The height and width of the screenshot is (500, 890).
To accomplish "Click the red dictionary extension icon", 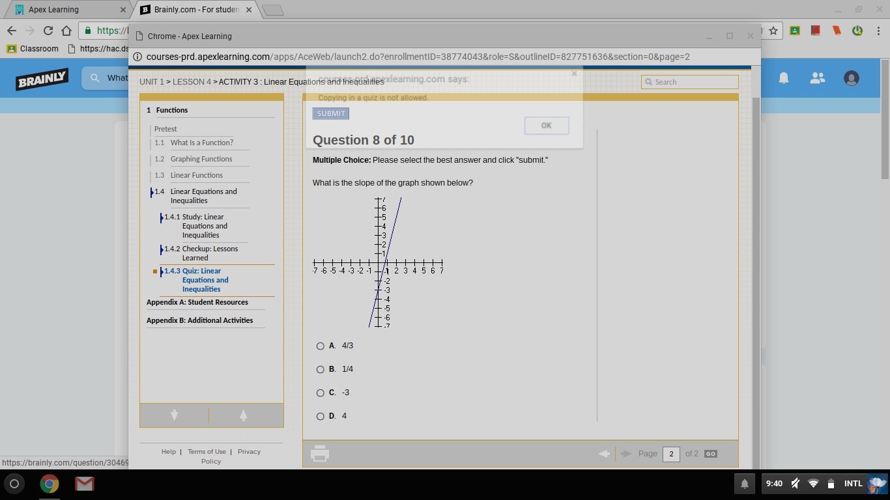I will [x=816, y=31].
